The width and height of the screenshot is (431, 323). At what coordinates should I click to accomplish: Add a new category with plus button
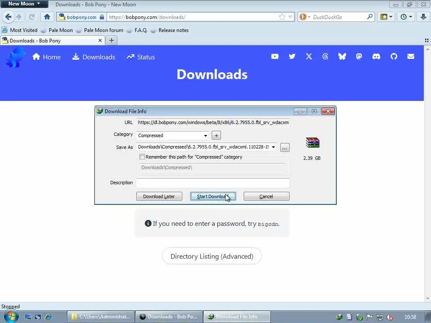coord(216,135)
